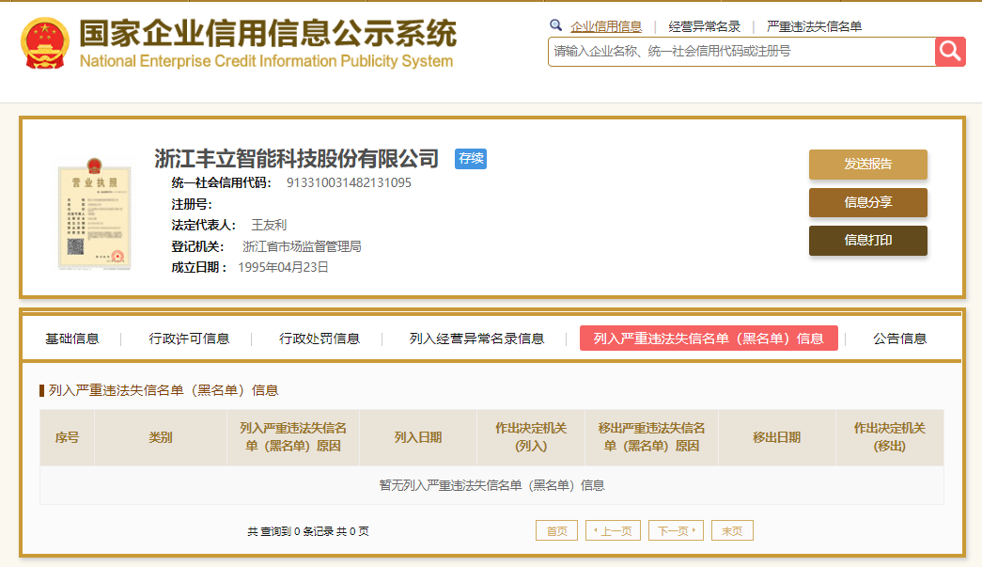Click company name 浙江丰立智能科技股份有限公司
Screen dimensions: 982x567
click(x=296, y=159)
